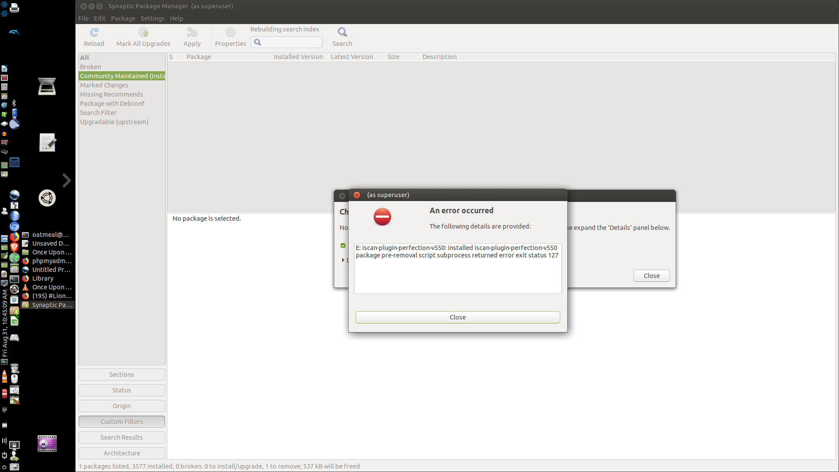Image resolution: width=839 pixels, height=472 pixels.
Task: Open the Settings menu
Action: tap(153, 18)
